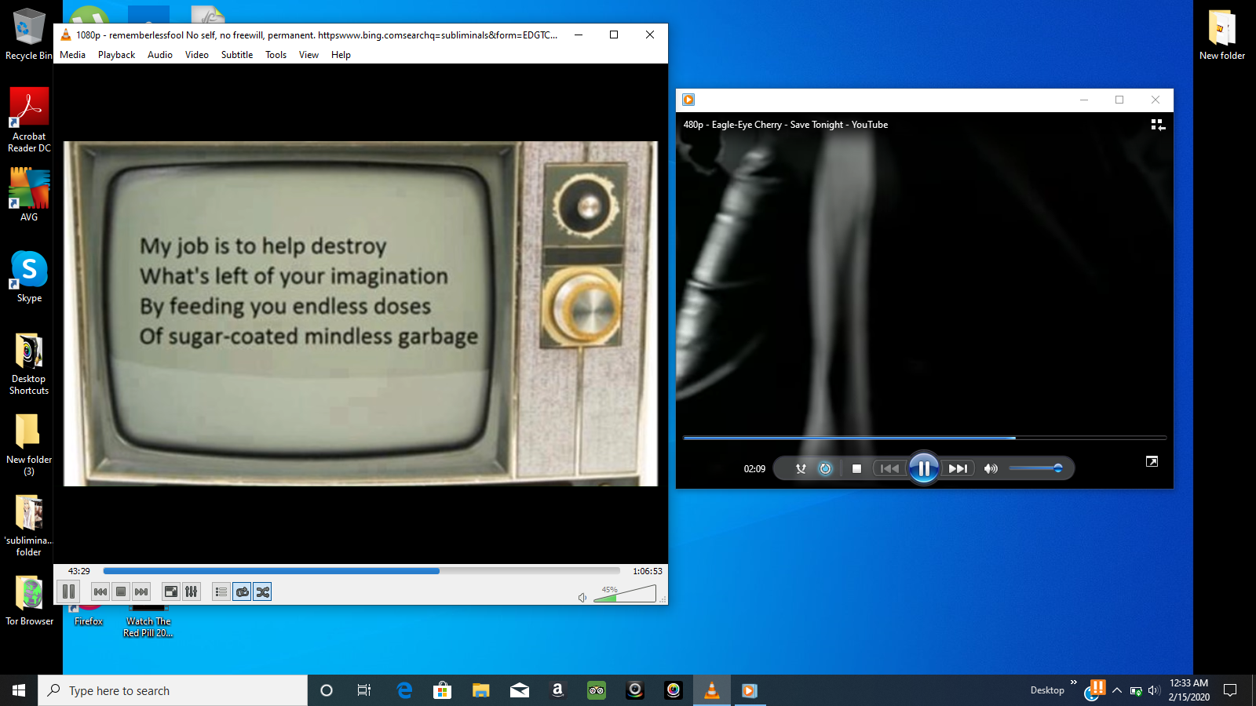Open AVG antivirus shortcut
This screenshot has width=1256, height=706.
tap(29, 195)
